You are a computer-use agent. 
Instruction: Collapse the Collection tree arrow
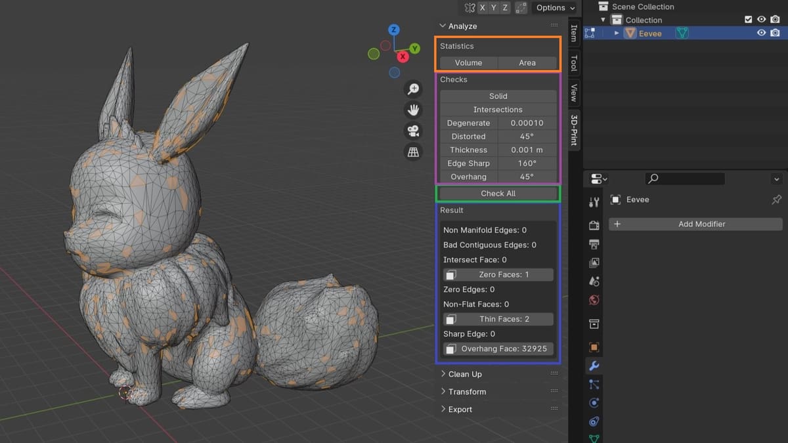pos(603,20)
